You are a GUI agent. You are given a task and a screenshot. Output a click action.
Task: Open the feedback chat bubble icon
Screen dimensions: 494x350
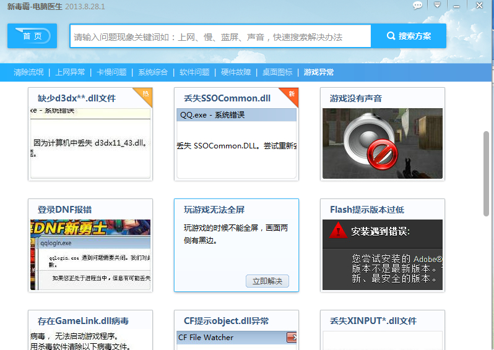coord(417,6)
